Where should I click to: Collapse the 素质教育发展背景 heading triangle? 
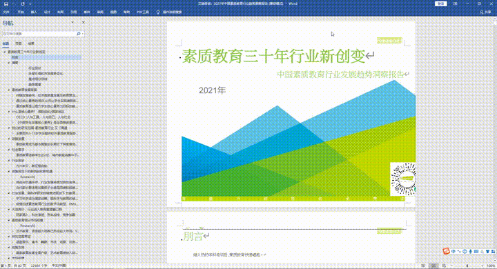pos(9,90)
